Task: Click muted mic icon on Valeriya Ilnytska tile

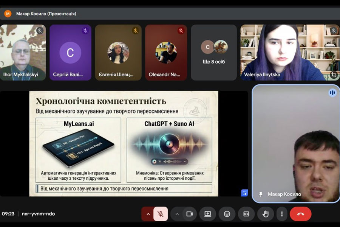Action: coord(334,31)
